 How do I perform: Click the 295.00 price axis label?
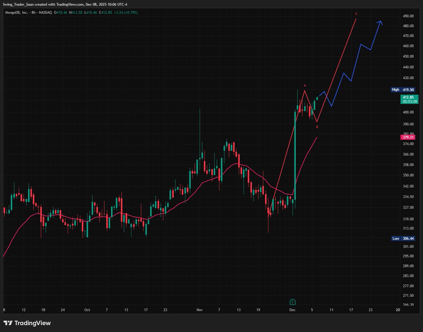(x=408, y=256)
